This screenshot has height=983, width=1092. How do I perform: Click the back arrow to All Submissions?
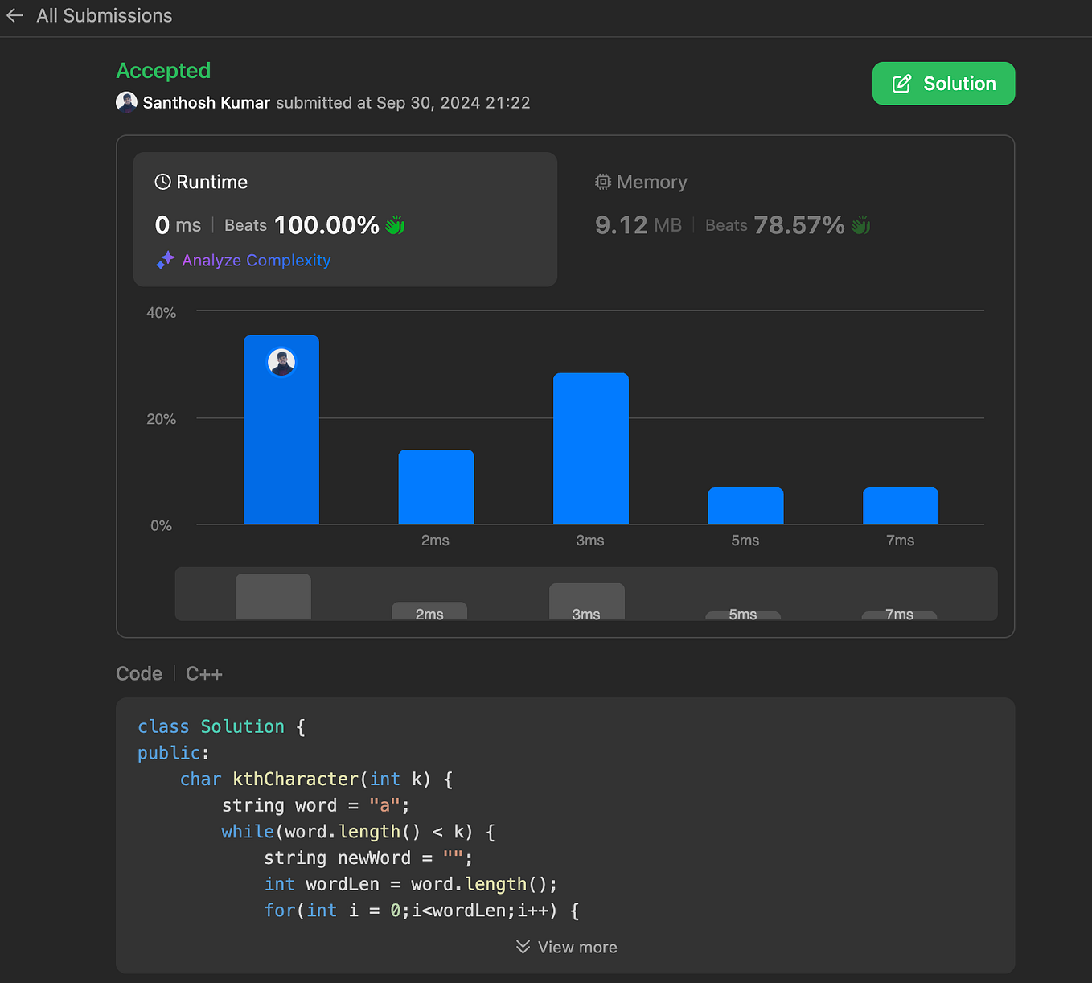point(14,15)
